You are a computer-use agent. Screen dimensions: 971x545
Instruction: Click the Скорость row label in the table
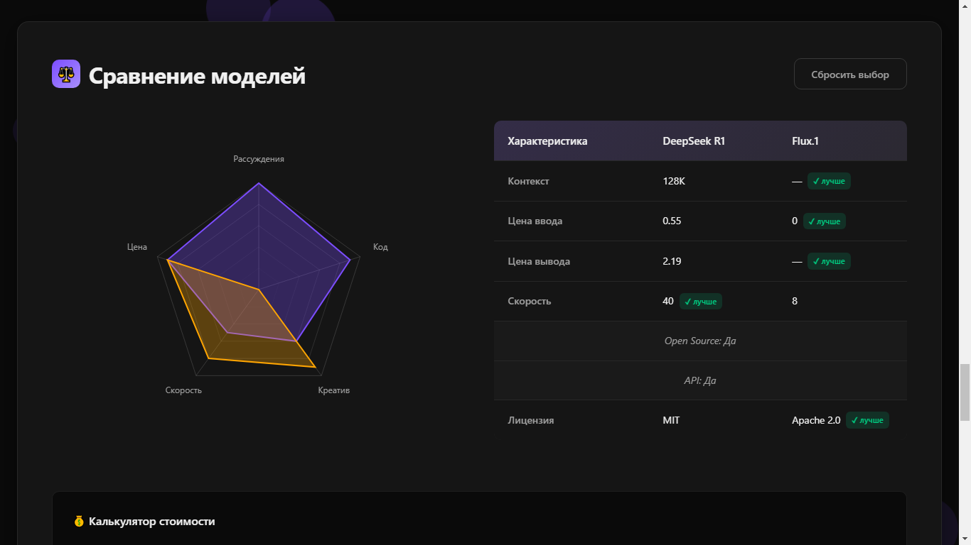tap(530, 301)
